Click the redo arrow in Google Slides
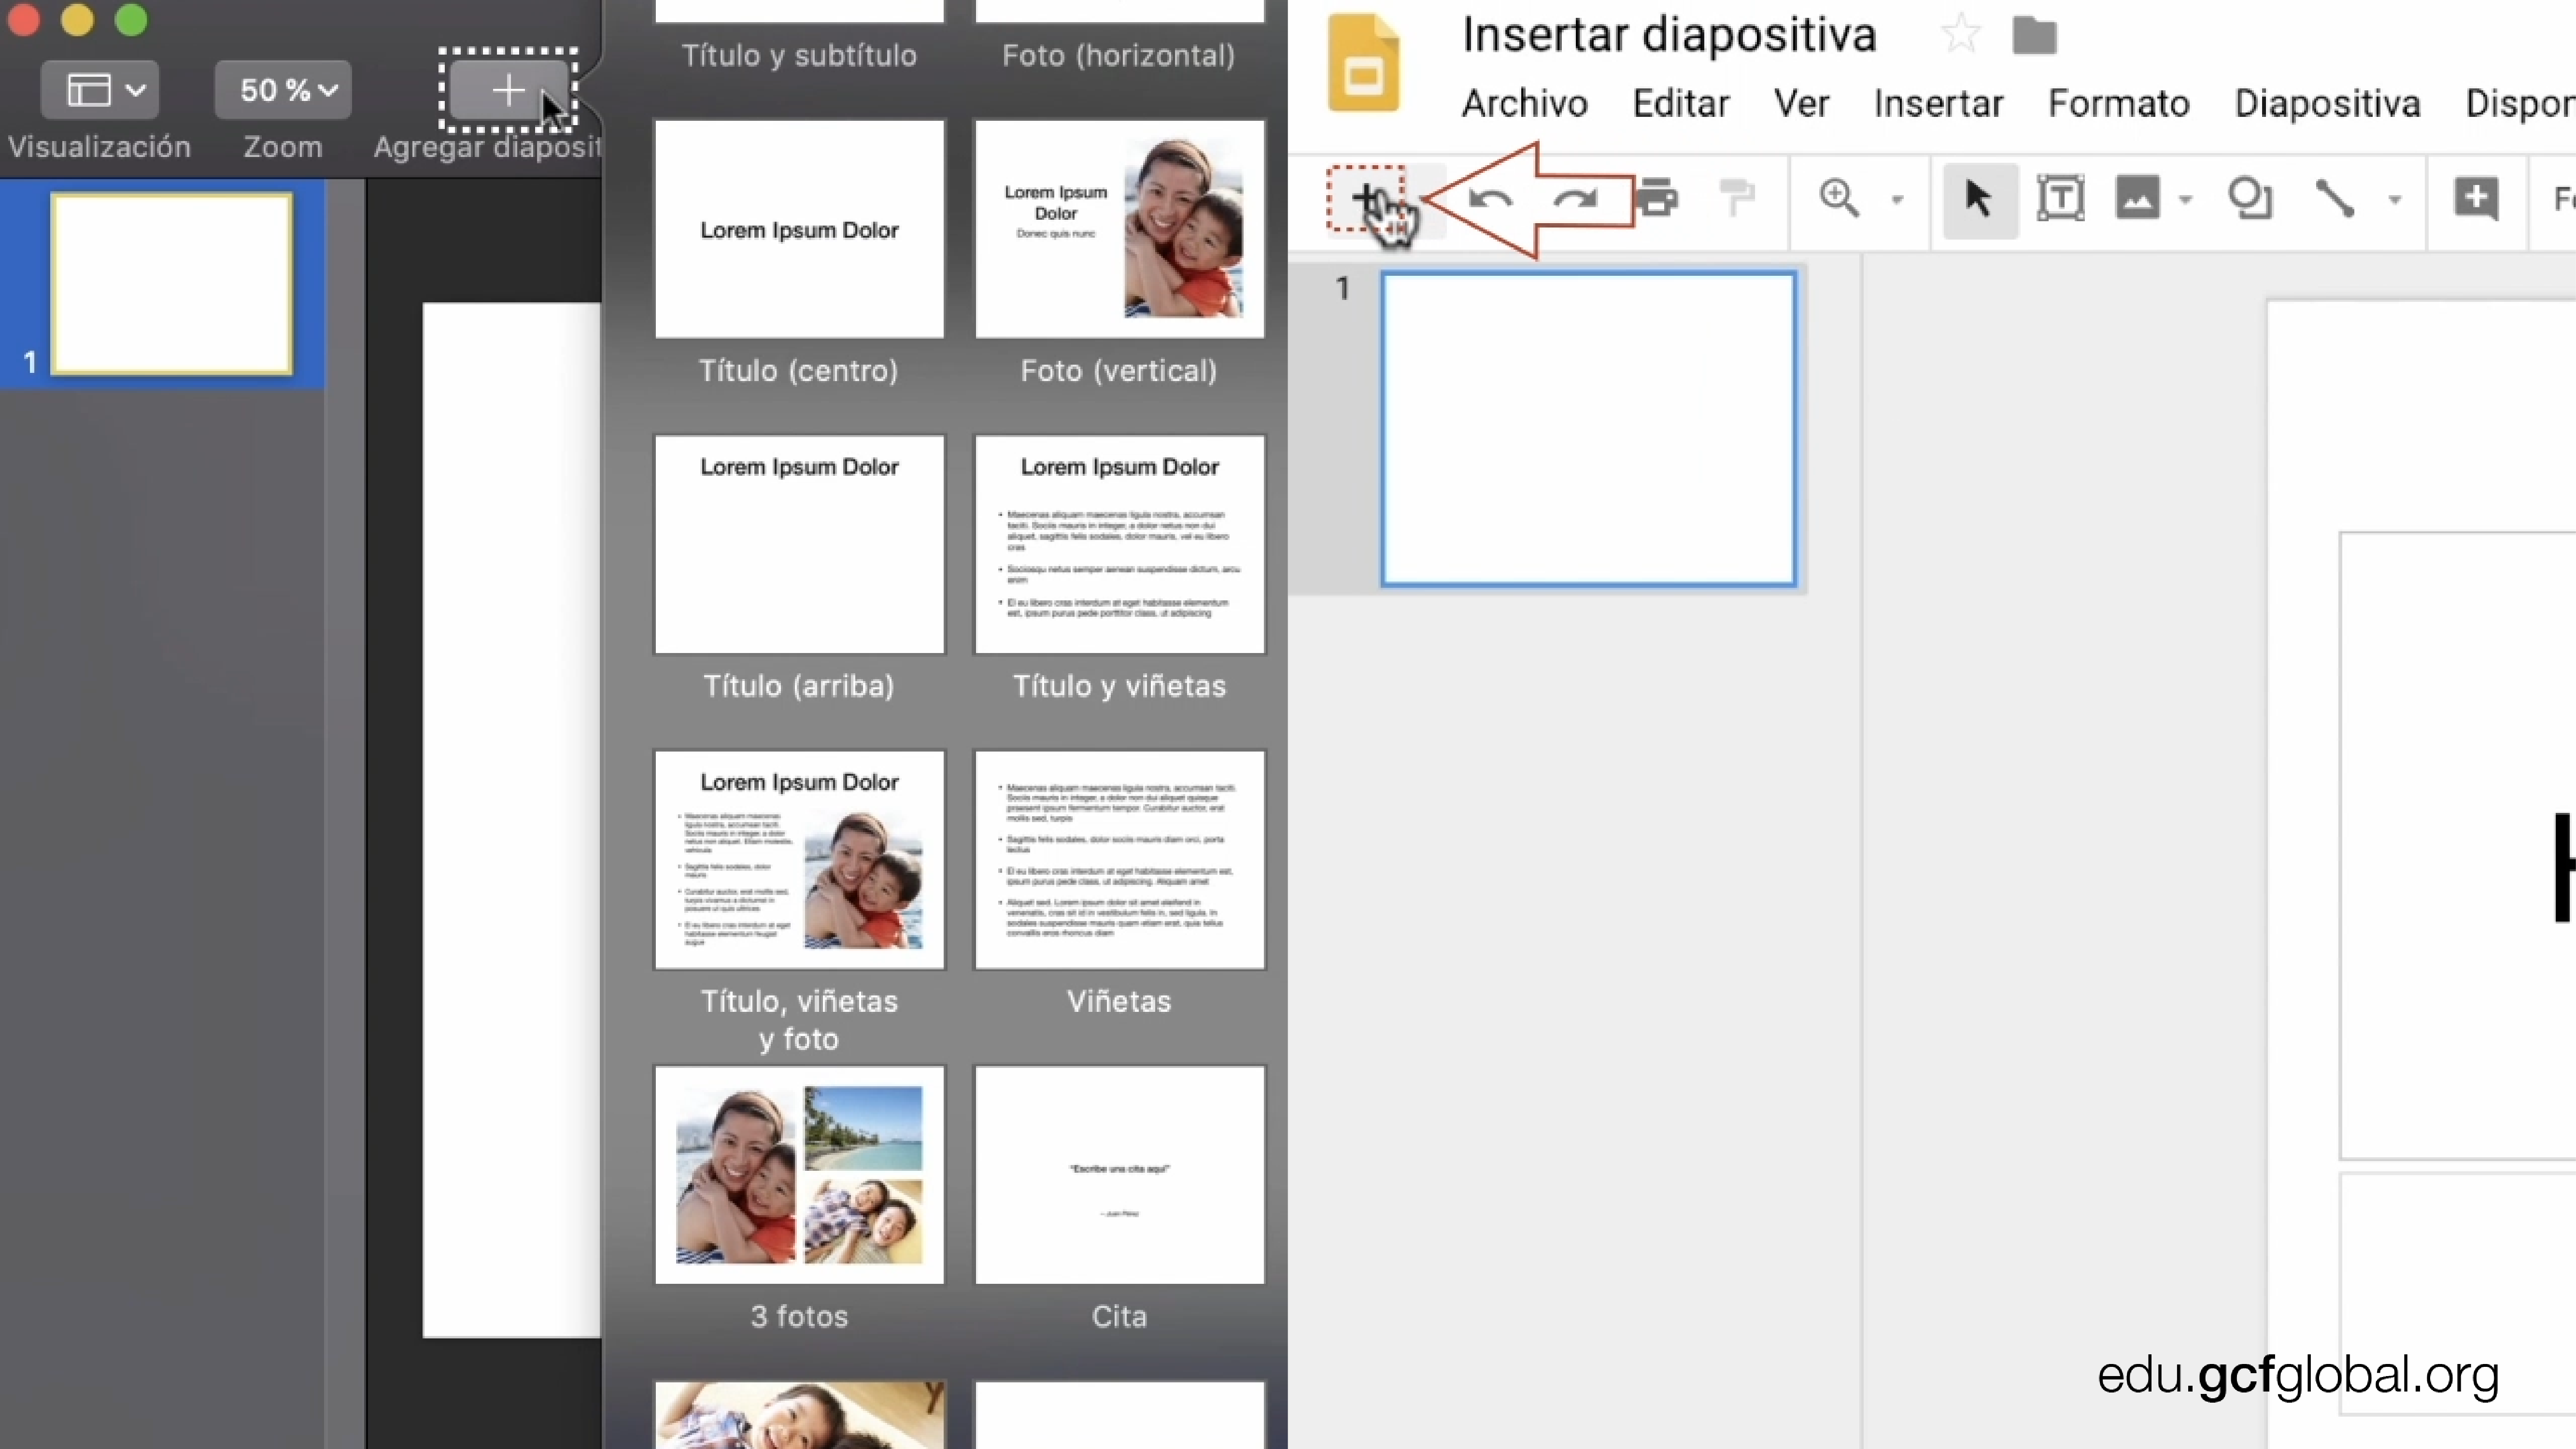Image resolution: width=2576 pixels, height=1449 pixels. click(1576, 199)
